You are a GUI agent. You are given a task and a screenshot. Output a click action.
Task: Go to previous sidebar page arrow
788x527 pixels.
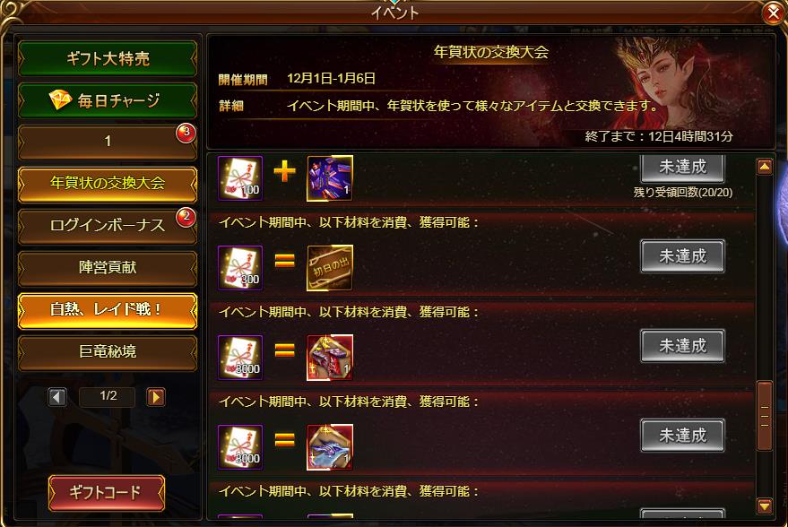(57, 397)
